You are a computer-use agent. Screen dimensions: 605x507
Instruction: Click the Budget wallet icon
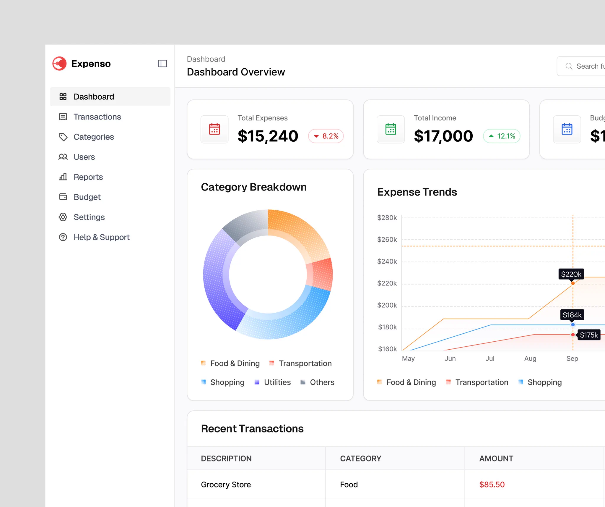click(x=63, y=197)
